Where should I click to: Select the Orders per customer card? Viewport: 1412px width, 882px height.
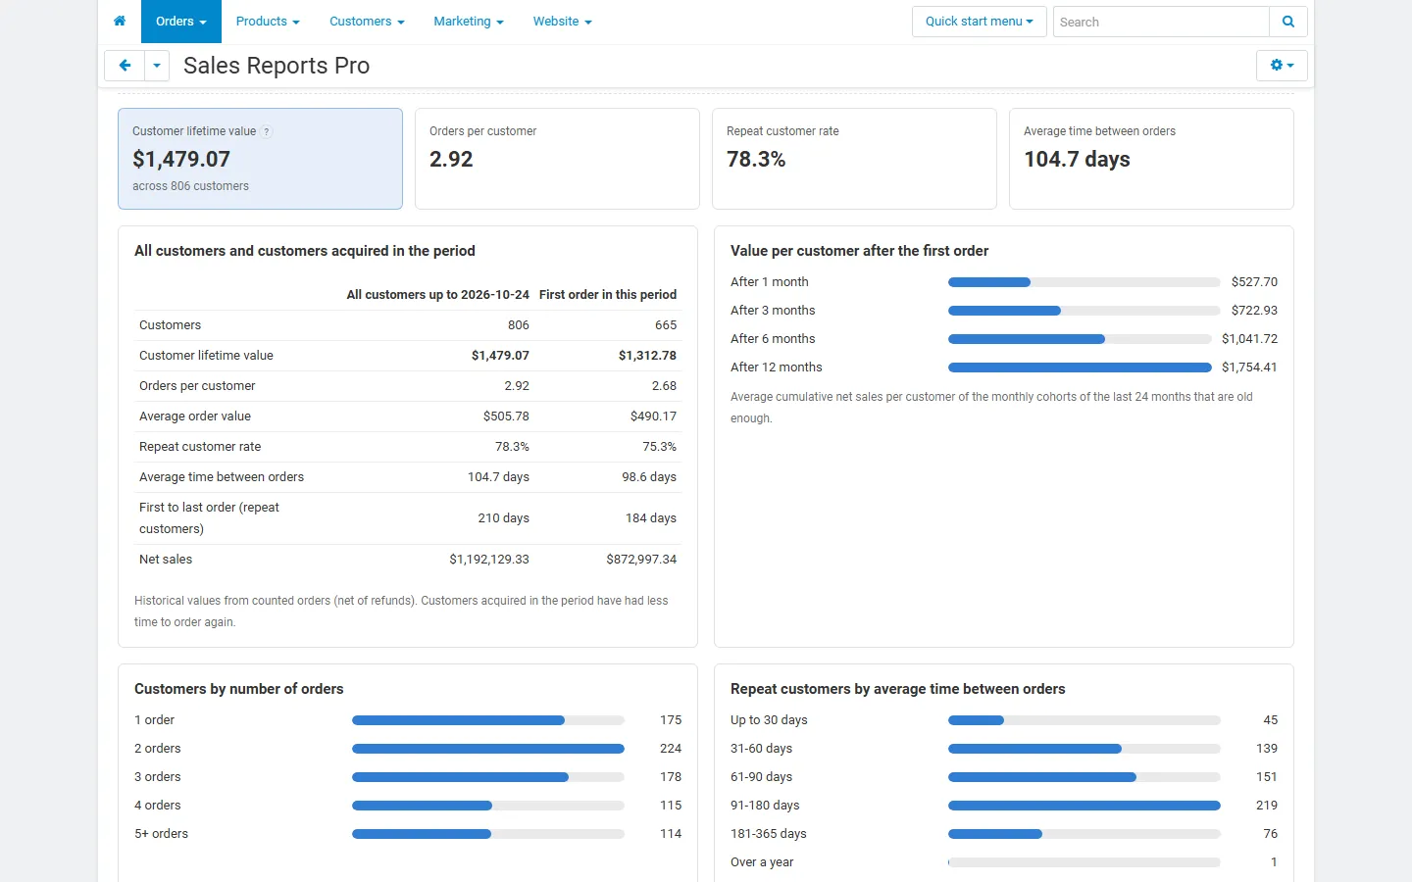coord(557,159)
